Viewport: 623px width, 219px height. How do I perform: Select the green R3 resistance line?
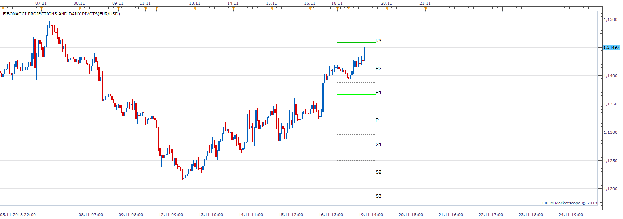(x=356, y=42)
